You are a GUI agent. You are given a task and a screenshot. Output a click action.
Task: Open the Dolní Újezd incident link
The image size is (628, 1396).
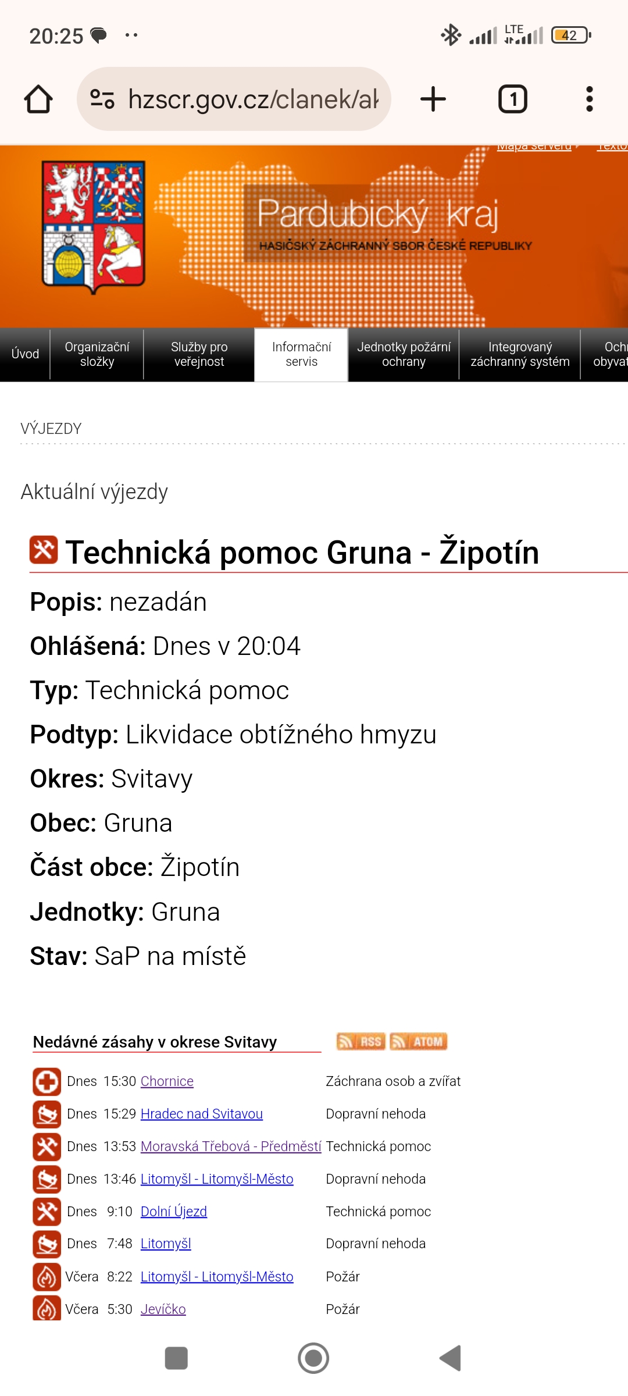click(174, 1212)
